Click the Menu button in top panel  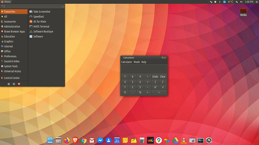(x=6, y=2)
